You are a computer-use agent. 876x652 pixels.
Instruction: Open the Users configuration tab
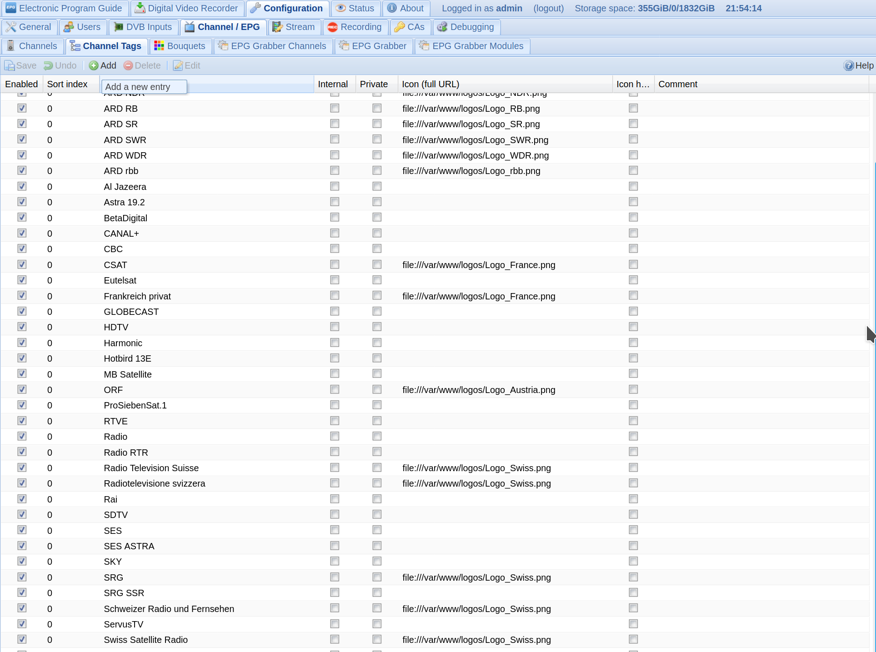point(83,27)
